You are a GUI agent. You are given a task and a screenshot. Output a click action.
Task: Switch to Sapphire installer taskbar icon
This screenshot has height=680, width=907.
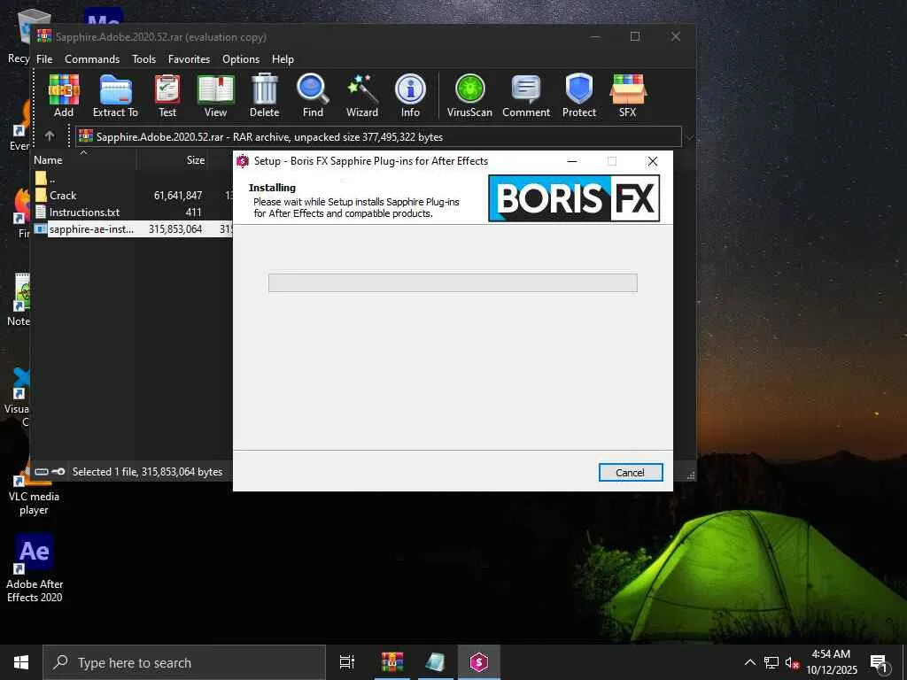pyautogui.click(x=479, y=662)
